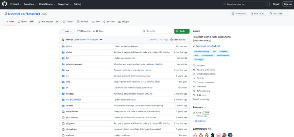Open the .gitignore file
Viewport: 294px width, 137px height.
click(70, 123)
